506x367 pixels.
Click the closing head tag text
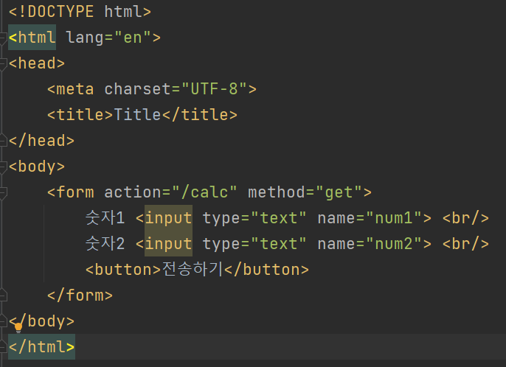[41, 141]
